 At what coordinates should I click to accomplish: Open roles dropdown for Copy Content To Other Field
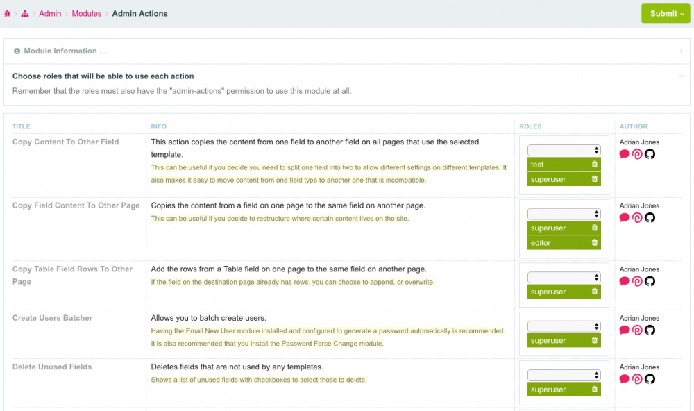[564, 150]
